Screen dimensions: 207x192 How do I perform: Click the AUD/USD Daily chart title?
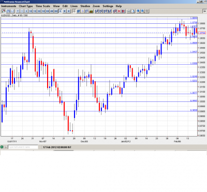pyautogui.click(x=14, y=16)
